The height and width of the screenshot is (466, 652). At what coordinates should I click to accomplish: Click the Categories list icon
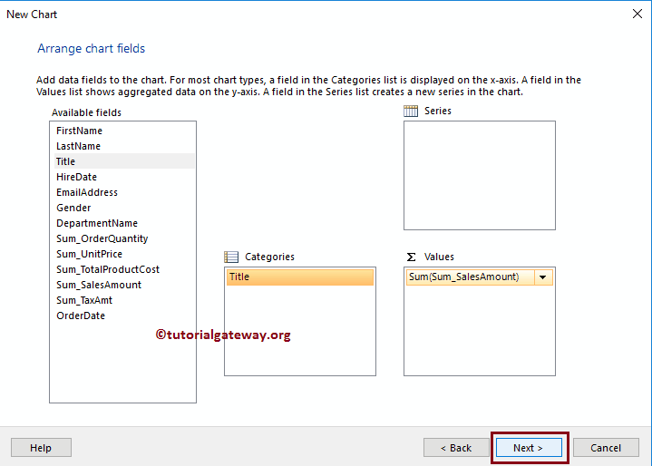[x=231, y=257]
